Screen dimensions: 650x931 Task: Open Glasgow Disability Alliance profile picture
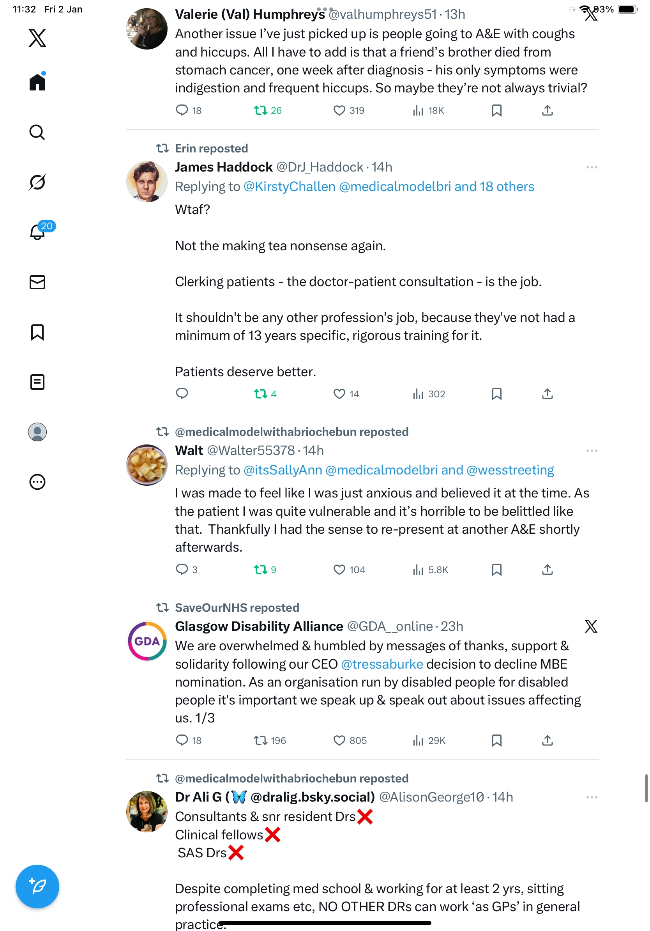tap(147, 641)
